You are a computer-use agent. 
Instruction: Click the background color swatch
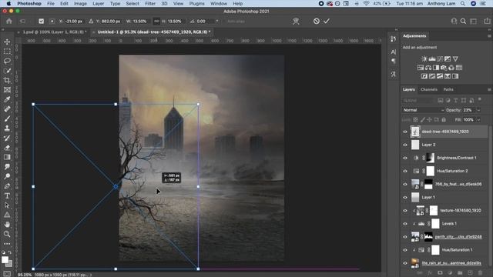tap(10, 264)
